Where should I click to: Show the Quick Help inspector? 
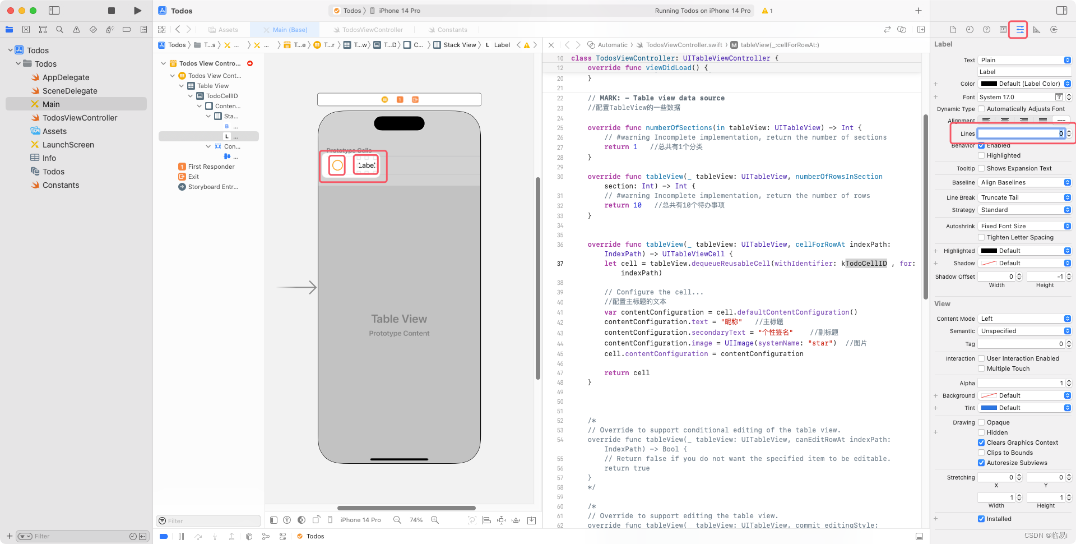(x=986, y=30)
